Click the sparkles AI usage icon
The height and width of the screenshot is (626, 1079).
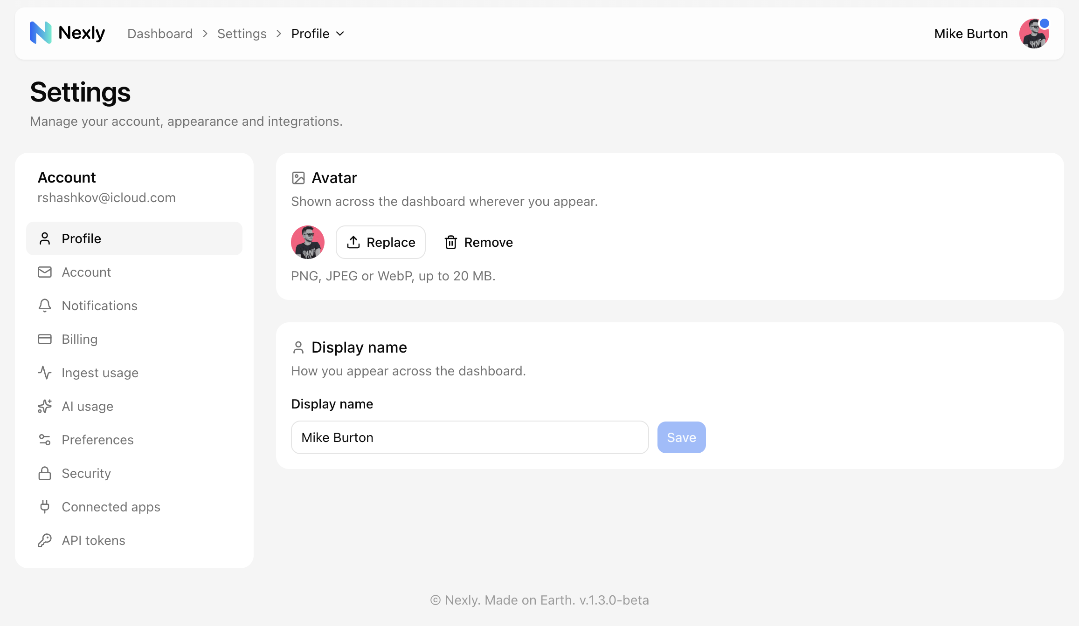(45, 406)
